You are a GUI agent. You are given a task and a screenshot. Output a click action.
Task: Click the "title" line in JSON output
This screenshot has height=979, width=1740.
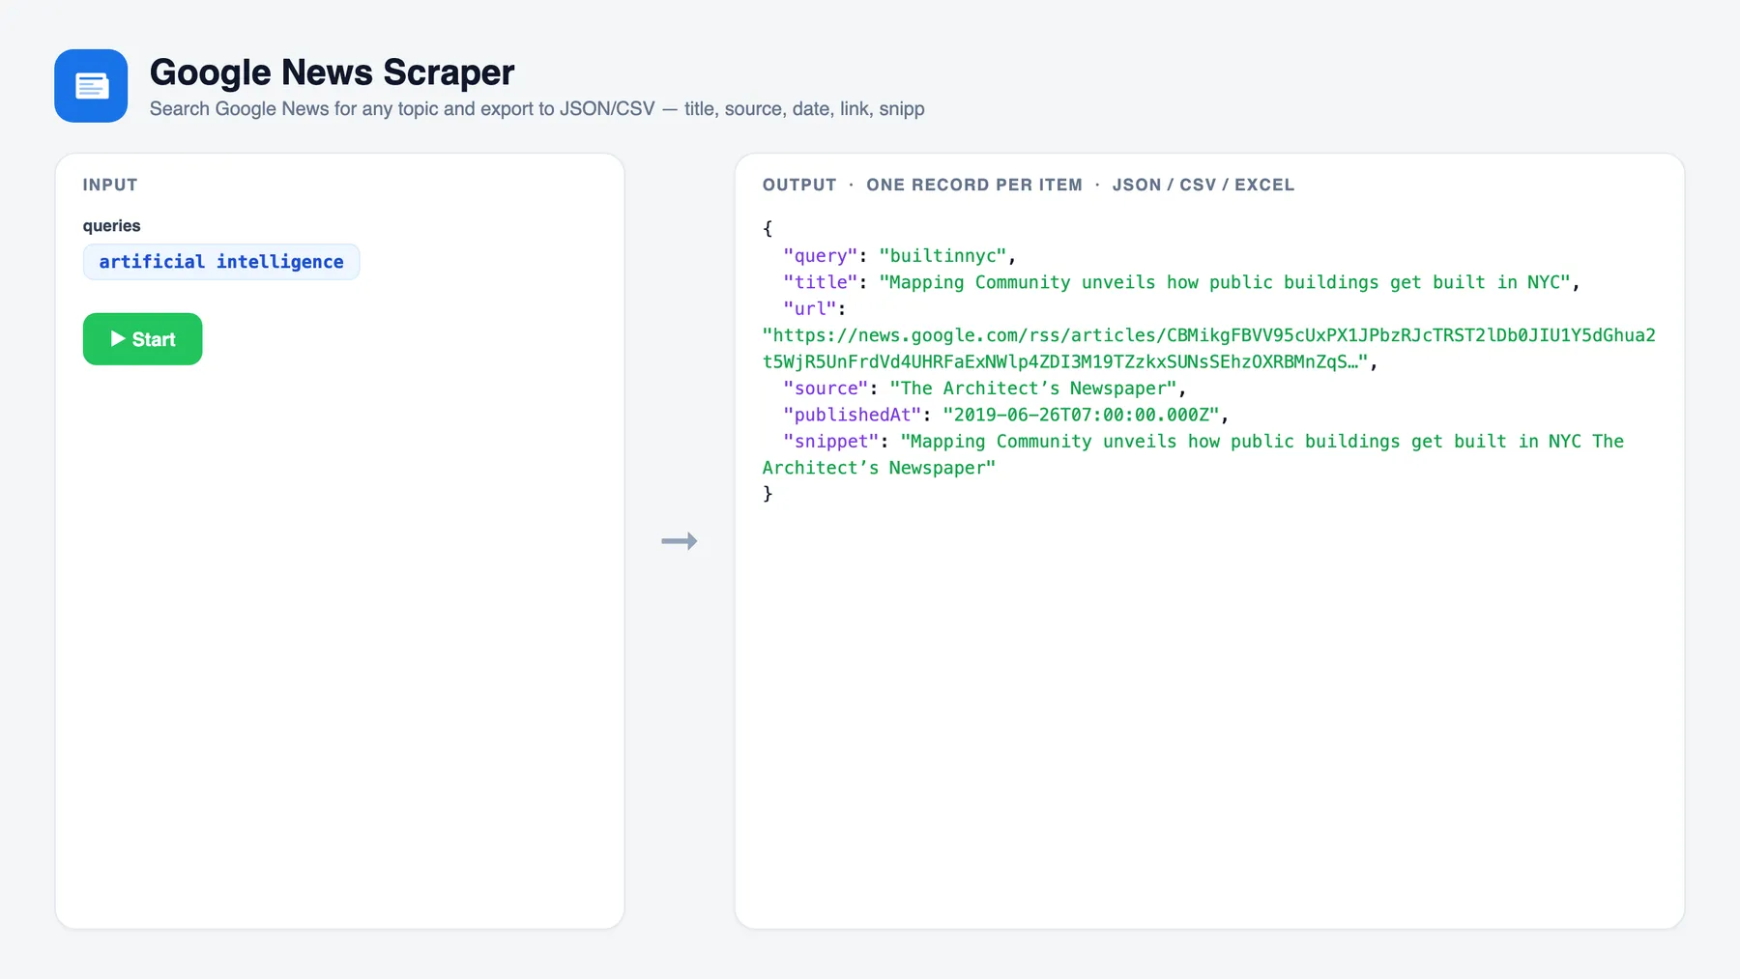point(1181,282)
